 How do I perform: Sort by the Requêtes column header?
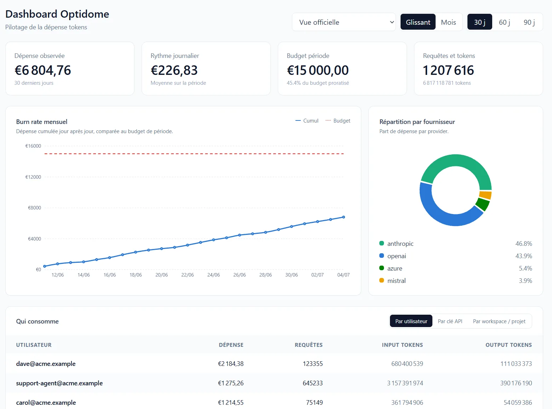309,345
